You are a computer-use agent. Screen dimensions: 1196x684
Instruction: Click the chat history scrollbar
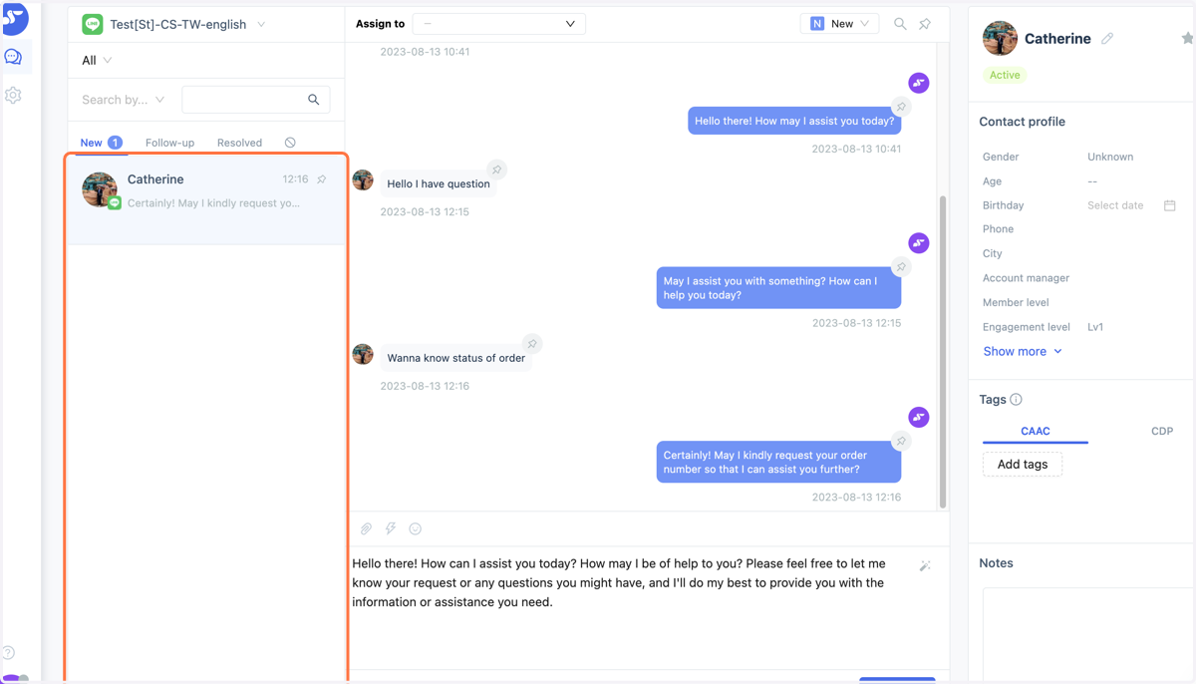click(x=943, y=352)
